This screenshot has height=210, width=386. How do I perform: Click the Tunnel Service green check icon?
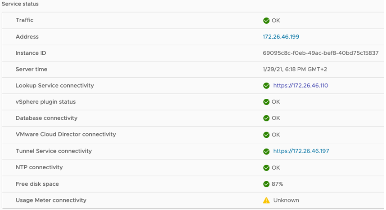click(x=266, y=151)
